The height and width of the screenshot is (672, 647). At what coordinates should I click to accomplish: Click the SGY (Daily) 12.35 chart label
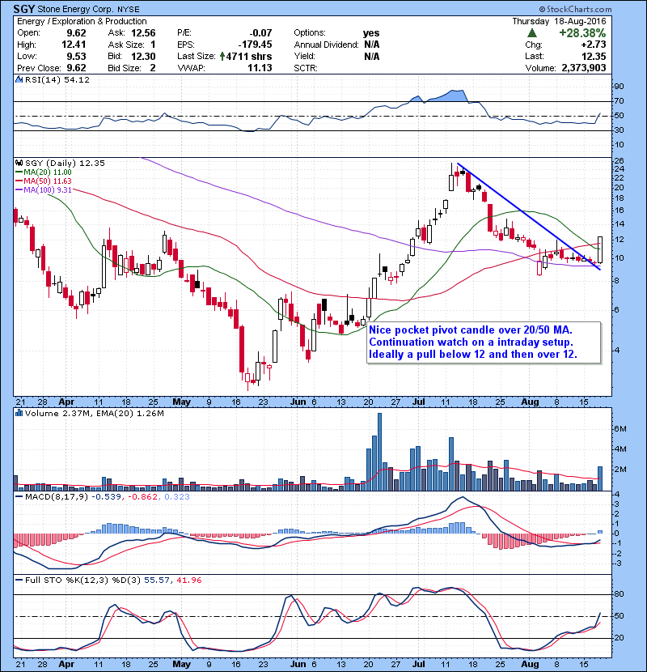coord(65,163)
